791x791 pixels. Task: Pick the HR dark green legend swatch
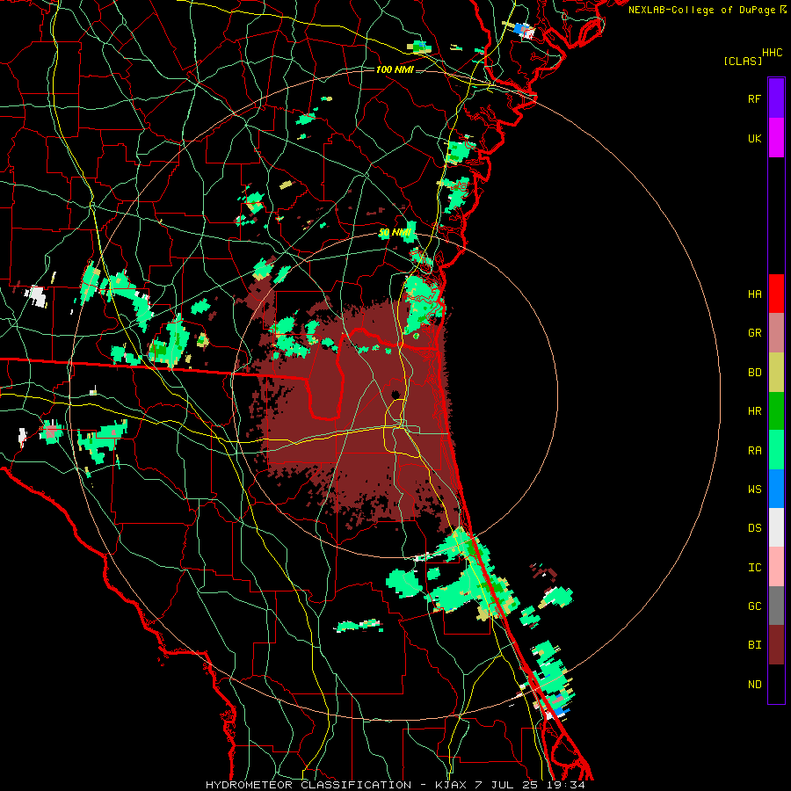776,411
